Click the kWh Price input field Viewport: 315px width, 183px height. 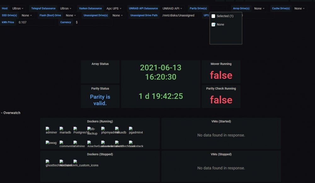tap(36, 22)
